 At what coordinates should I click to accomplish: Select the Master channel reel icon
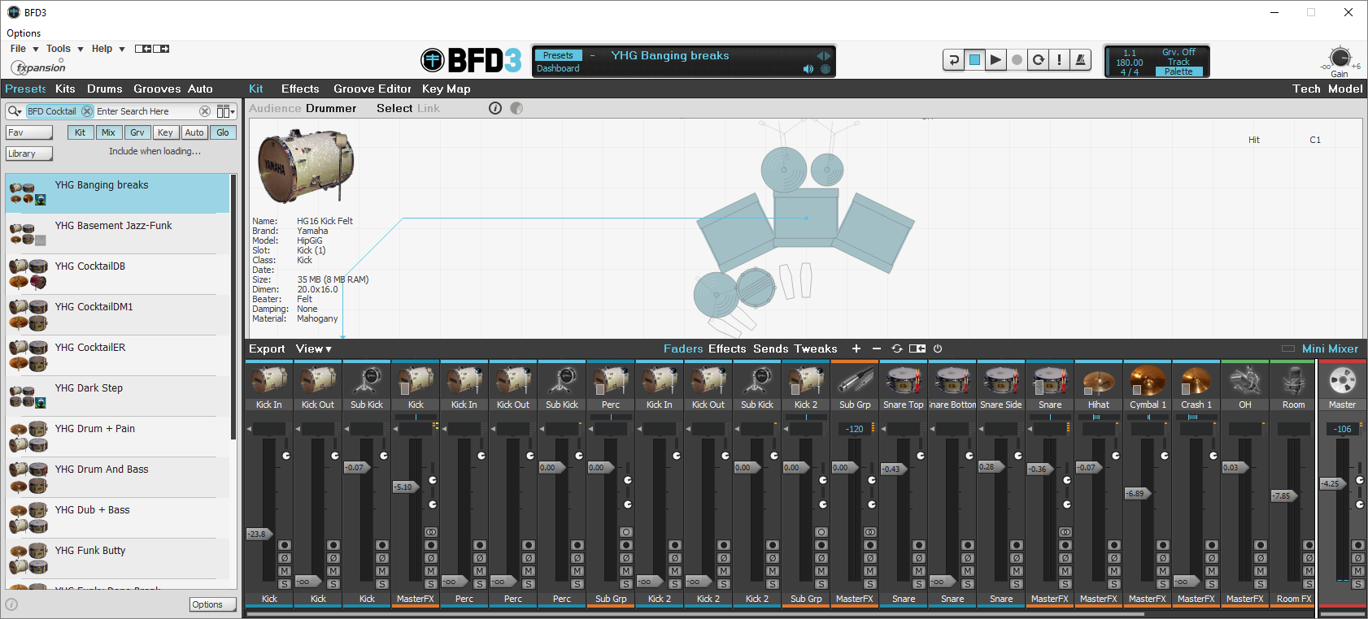pyautogui.click(x=1343, y=380)
